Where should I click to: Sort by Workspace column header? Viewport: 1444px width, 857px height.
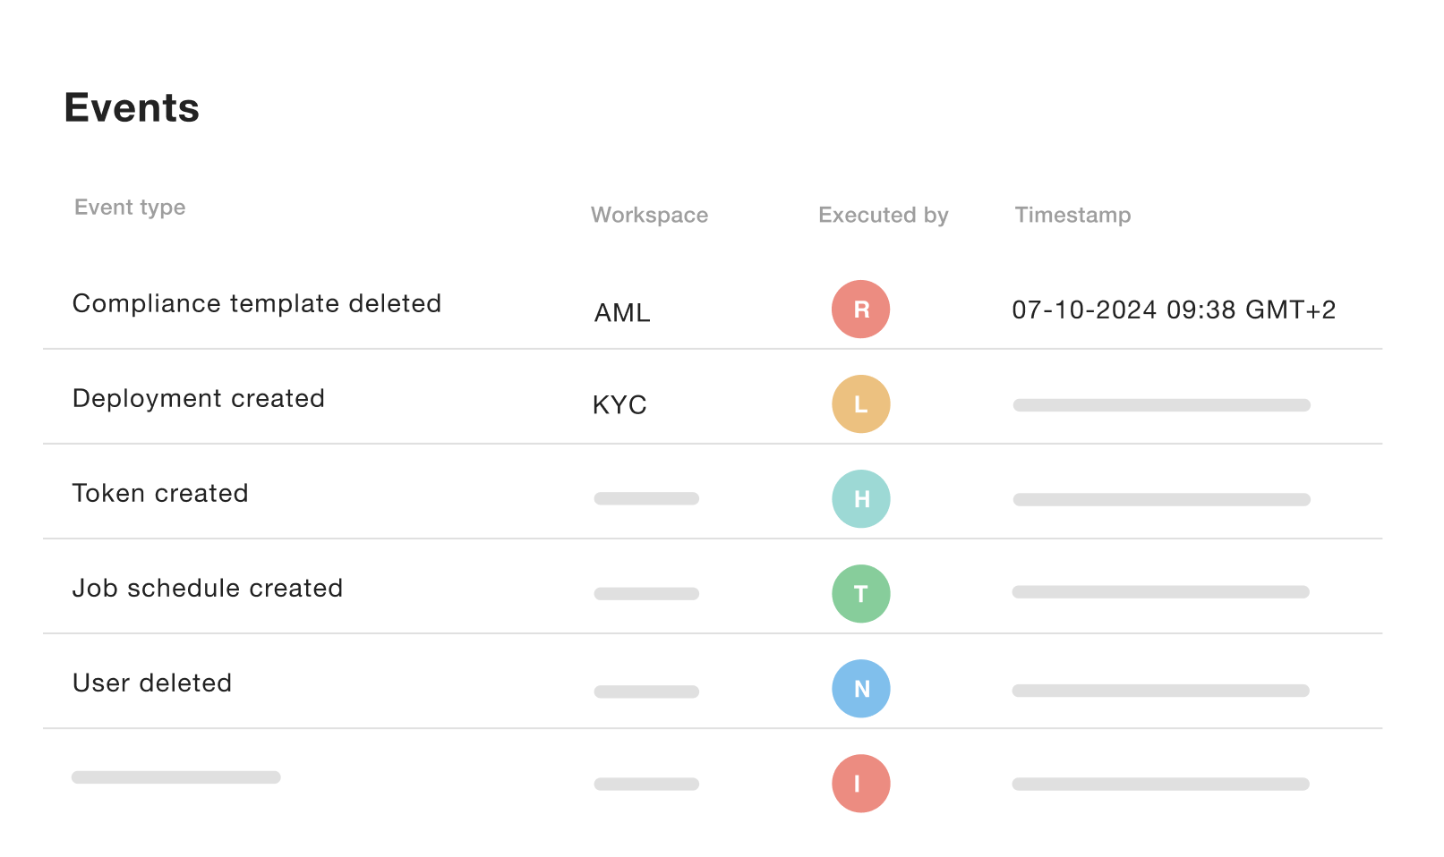click(x=649, y=215)
